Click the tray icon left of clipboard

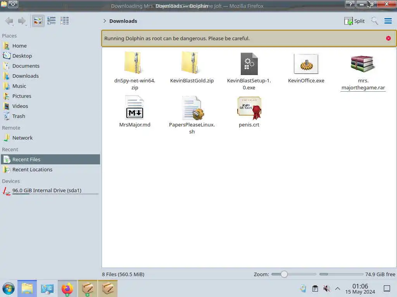pos(303,288)
